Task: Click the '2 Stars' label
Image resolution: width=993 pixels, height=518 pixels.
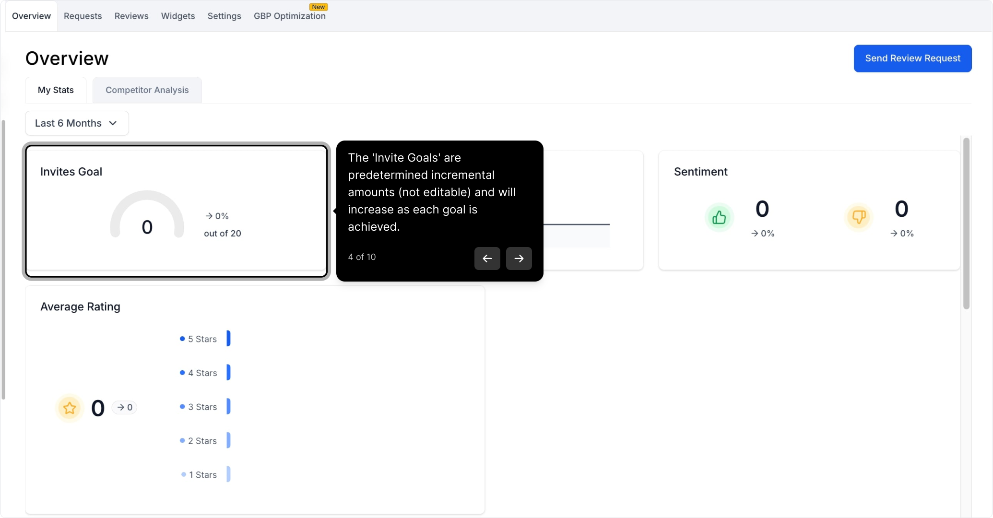Action: (202, 441)
